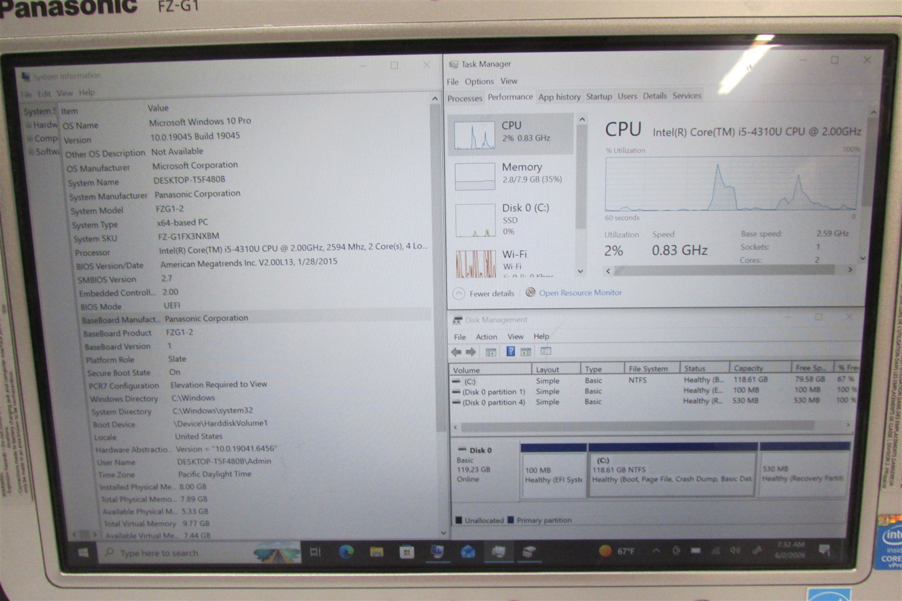The image size is (902, 601).
Task: Click Forward arrow in Disk Management toolbar
Action: point(471,352)
